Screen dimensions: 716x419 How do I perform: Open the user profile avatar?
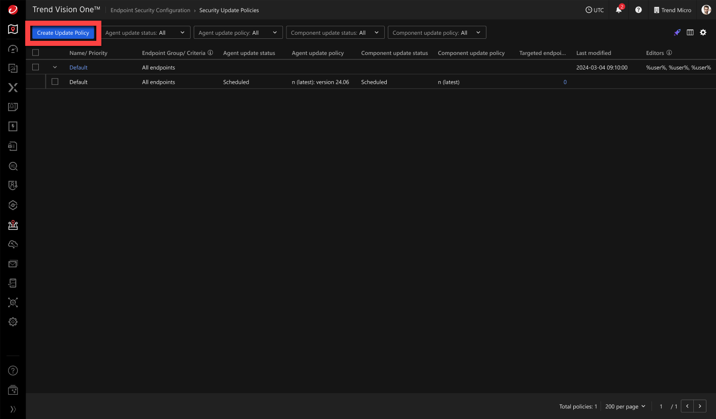point(706,10)
